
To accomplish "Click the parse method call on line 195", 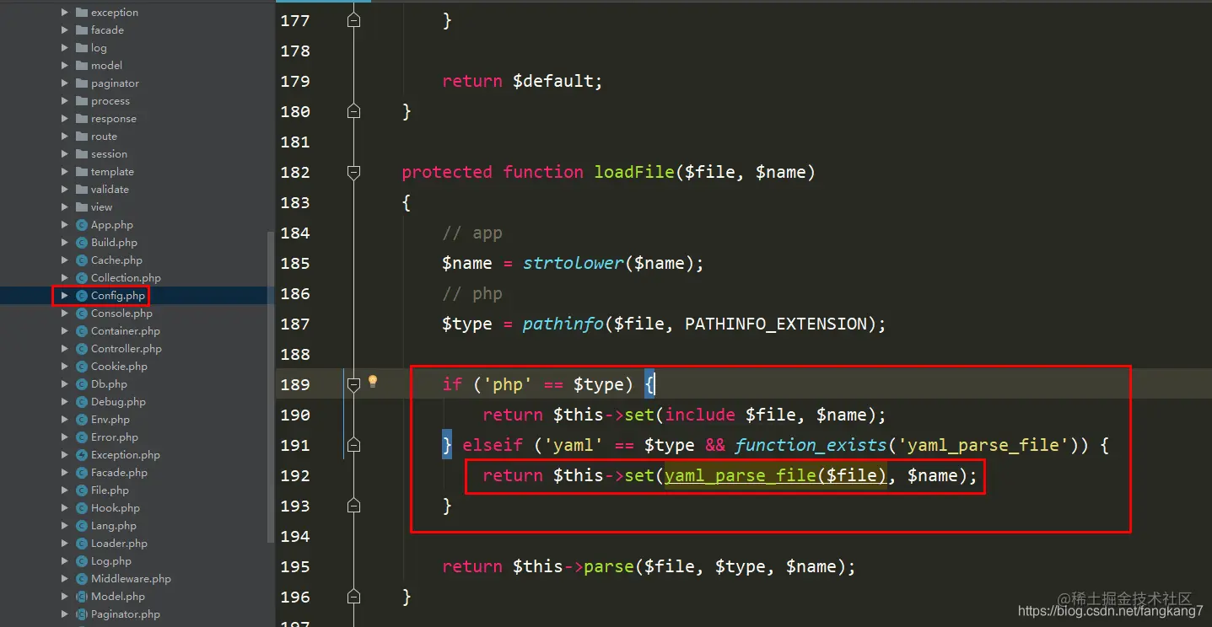I will click(609, 566).
